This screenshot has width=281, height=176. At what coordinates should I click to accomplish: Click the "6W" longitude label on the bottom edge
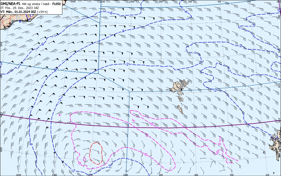pos(196,175)
